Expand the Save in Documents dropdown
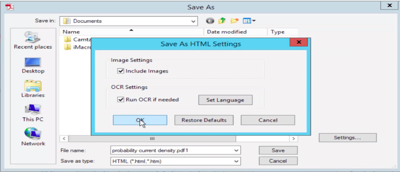The height and width of the screenshot is (172, 400). (193, 21)
